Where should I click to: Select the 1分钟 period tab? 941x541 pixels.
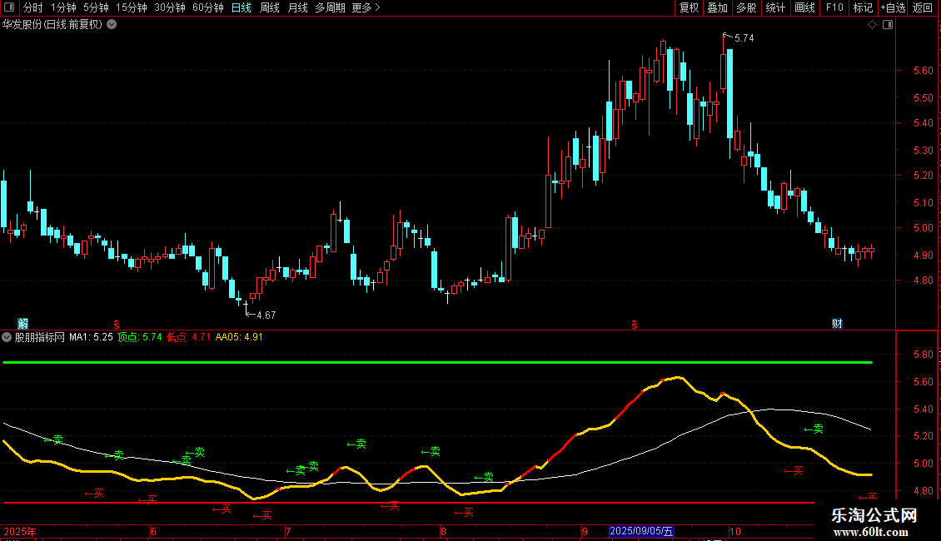(63, 7)
